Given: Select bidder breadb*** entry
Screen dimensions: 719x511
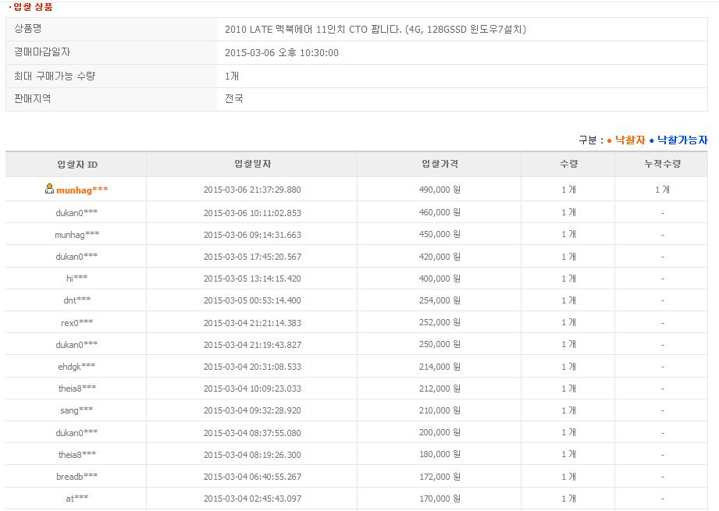Looking at the screenshot, I should pos(77,476).
